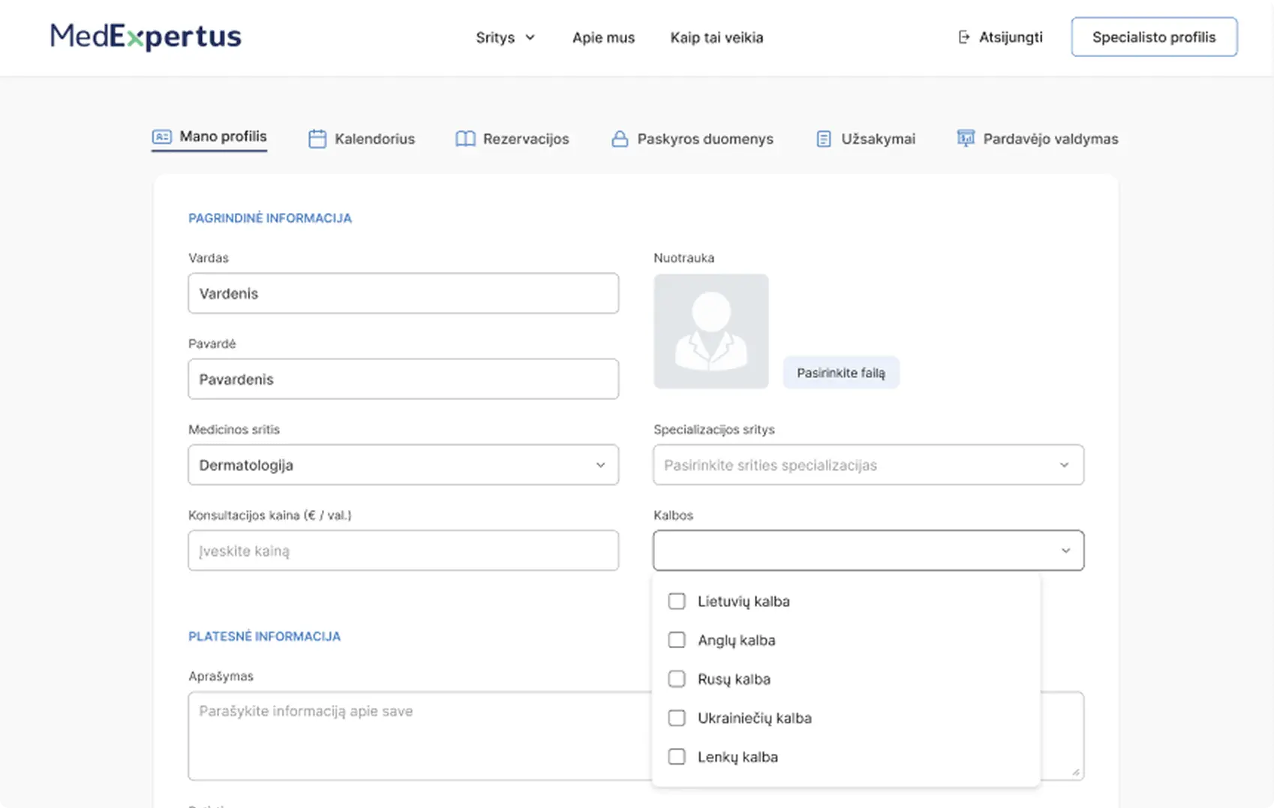Tick the Anglų kalba option
Image resolution: width=1274 pixels, height=808 pixels.
pos(677,640)
